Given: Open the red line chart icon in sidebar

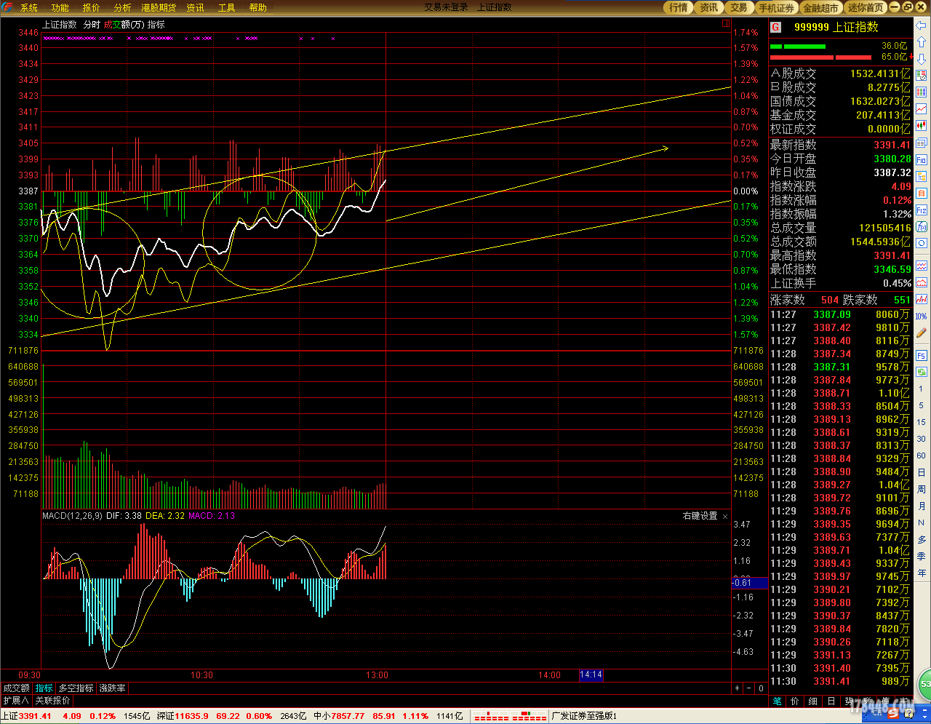Looking at the screenshot, I should [x=922, y=109].
